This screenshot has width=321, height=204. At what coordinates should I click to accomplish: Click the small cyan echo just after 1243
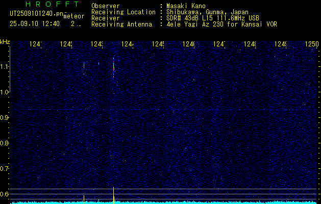pos(98,63)
